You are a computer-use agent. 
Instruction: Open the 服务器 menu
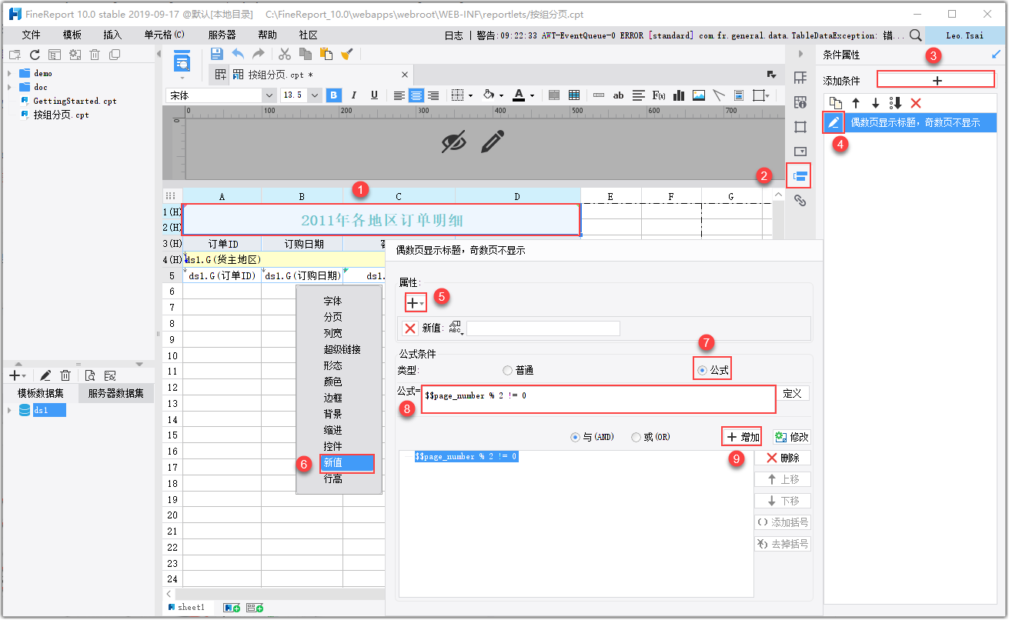pos(222,35)
